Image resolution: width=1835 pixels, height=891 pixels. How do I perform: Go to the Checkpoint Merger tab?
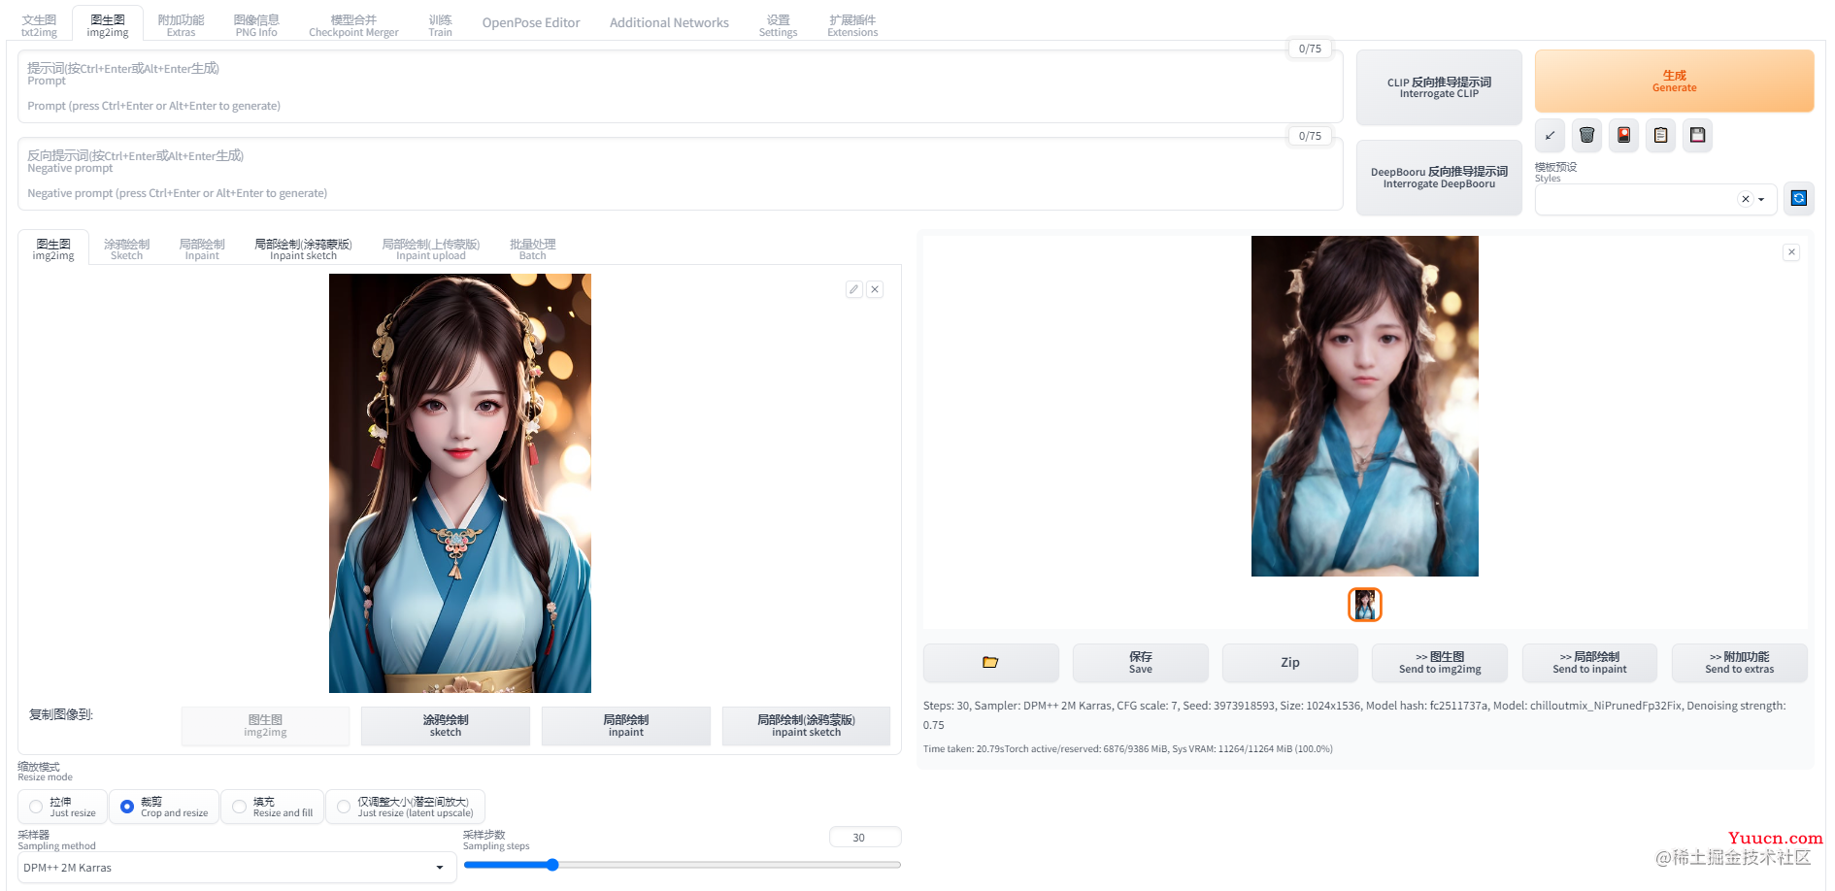pyautogui.click(x=353, y=25)
